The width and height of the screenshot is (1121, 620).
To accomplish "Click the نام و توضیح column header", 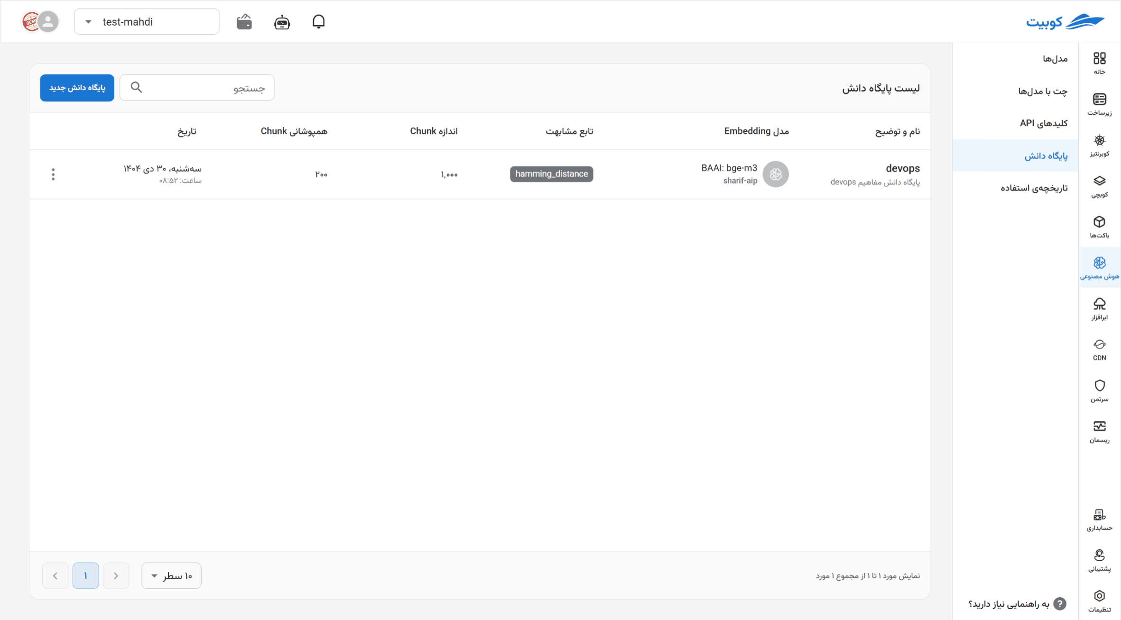I will point(898,131).
